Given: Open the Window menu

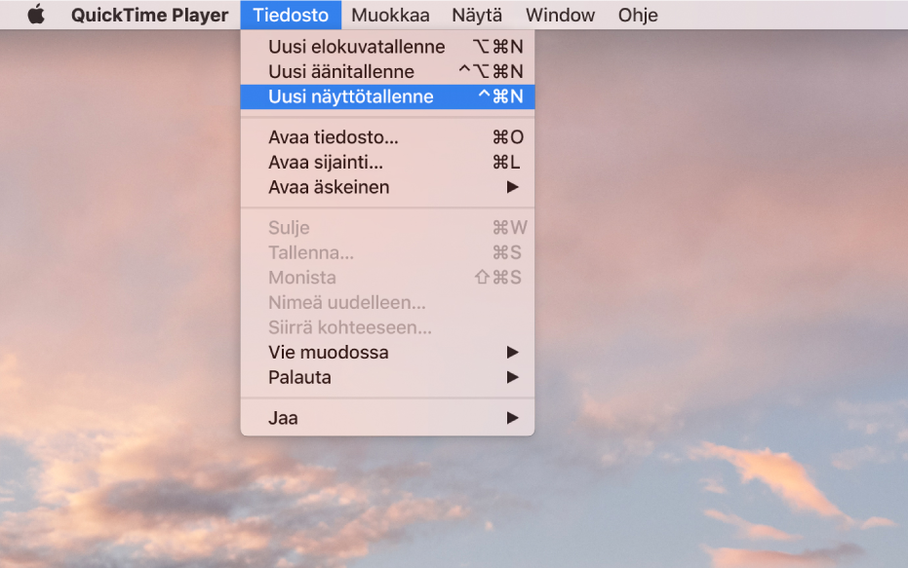Looking at the screenshot, I should [560, 15].
